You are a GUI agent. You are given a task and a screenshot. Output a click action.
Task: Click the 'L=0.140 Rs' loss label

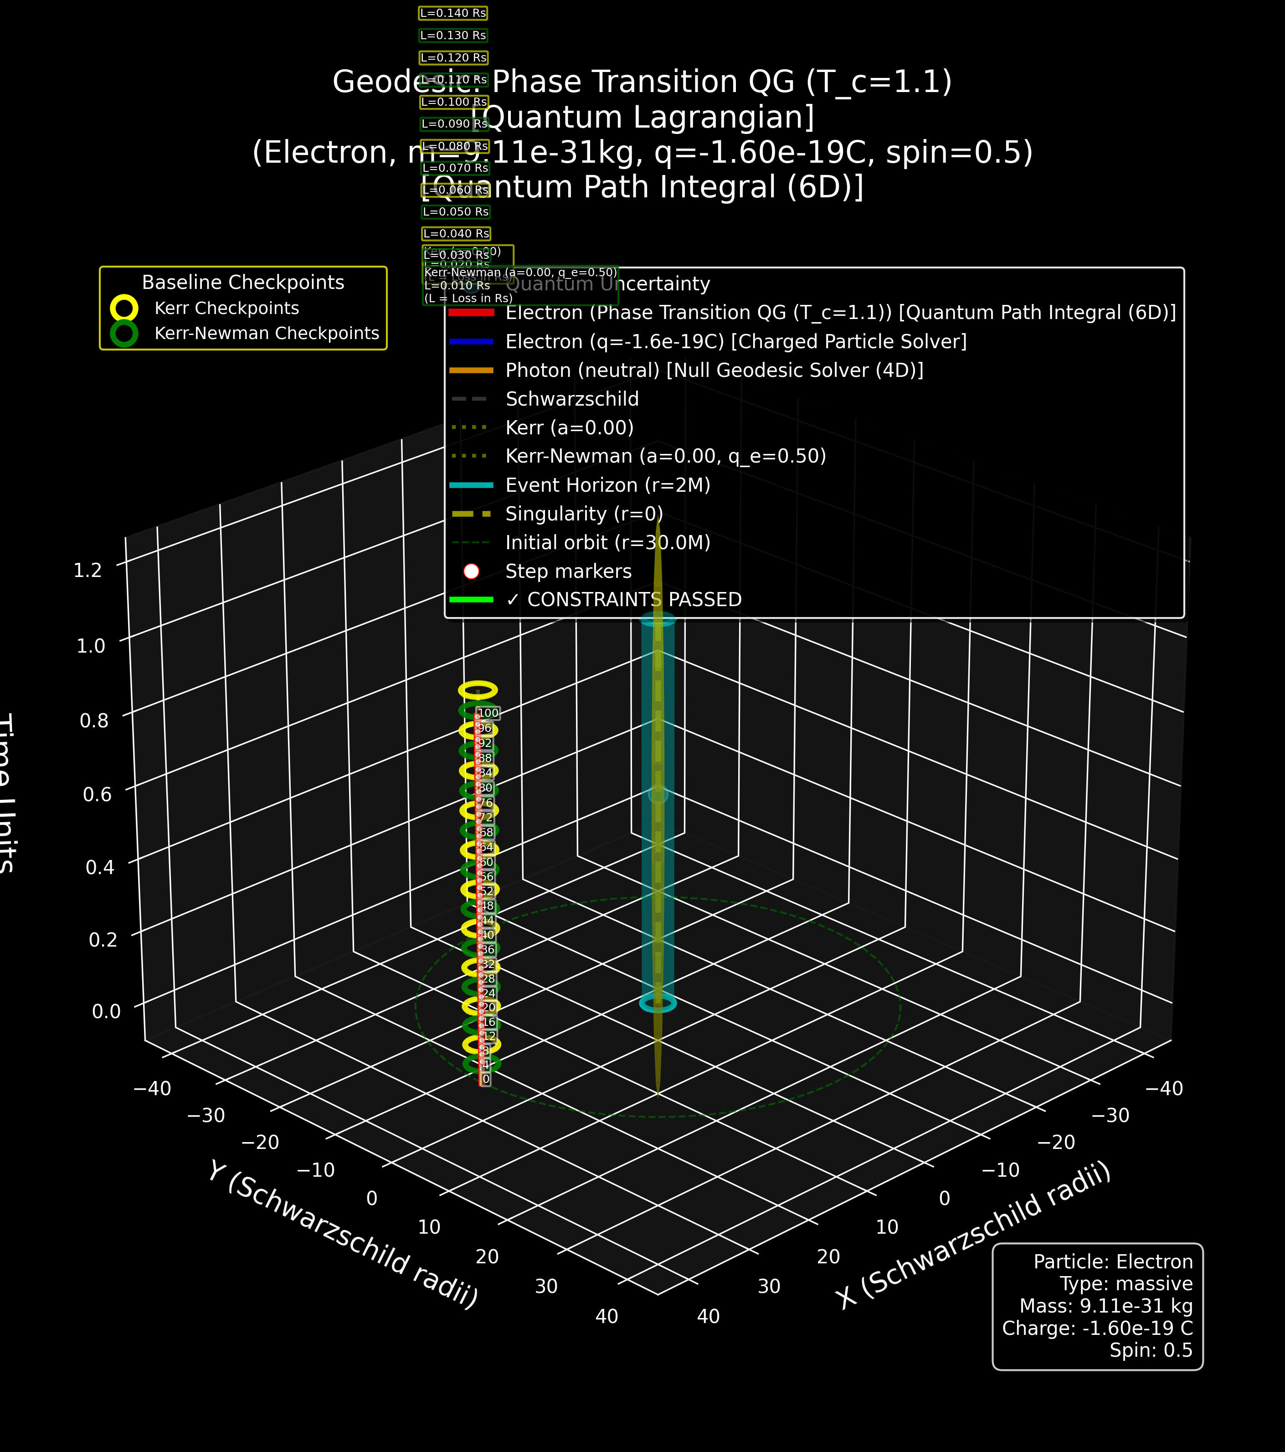tap(453, 13)
